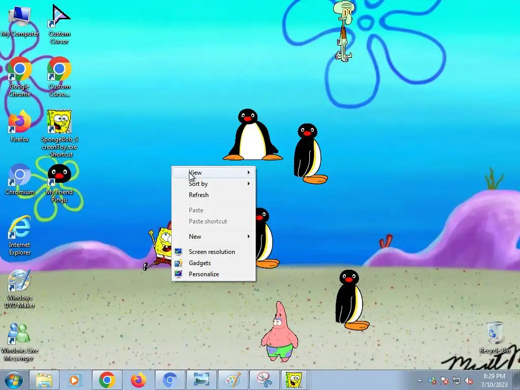Image resolution: width=520 pixels, height=390 pixels.
Task: Click the Patrick Star screen toy
Action: click(280, 332)
